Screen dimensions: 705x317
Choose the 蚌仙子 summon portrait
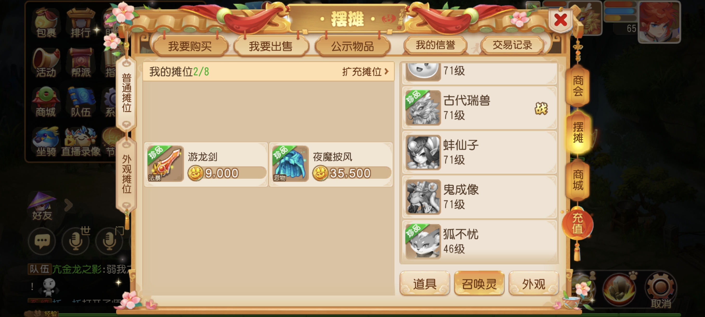[x=423, y=152]
